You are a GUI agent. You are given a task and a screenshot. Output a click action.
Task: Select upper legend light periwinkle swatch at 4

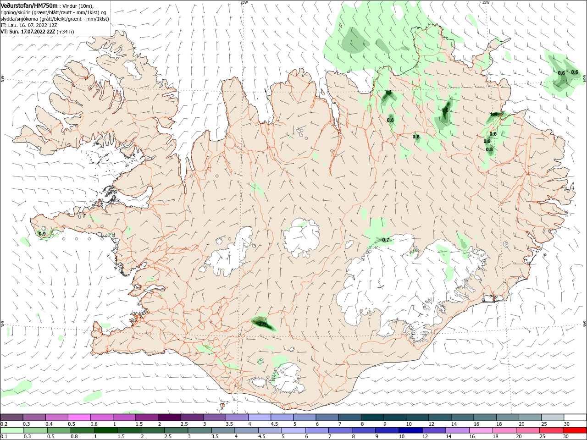click(x=260, y=418)
